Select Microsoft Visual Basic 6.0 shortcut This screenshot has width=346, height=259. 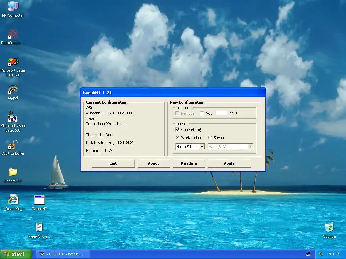pyautogui.click(x=13, y=122)
